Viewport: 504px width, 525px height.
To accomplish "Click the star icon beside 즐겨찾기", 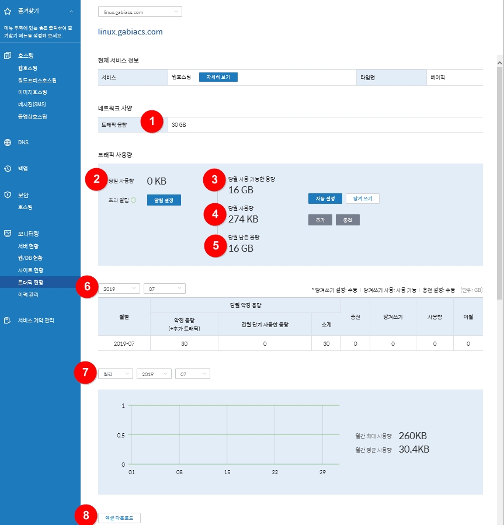I will [8, 11].
